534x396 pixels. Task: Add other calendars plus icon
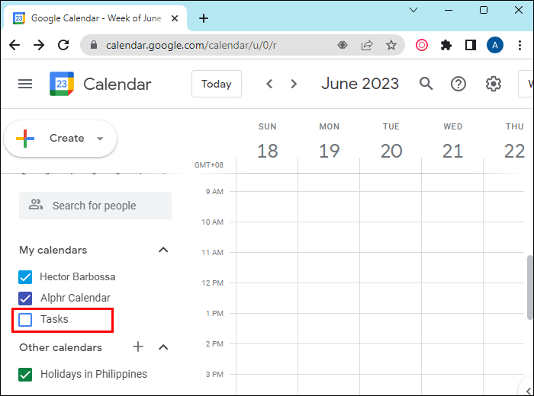pyautogui.click(x=138, y=347)
